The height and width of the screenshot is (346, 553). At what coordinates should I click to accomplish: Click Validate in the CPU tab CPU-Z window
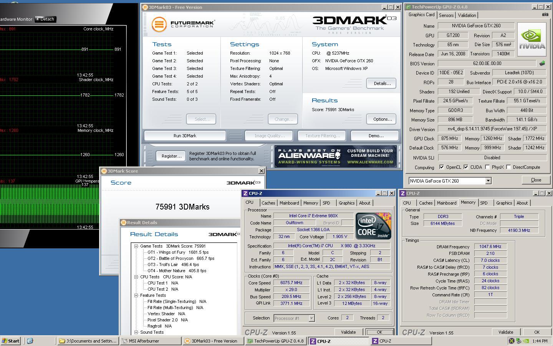coord(348,332)
